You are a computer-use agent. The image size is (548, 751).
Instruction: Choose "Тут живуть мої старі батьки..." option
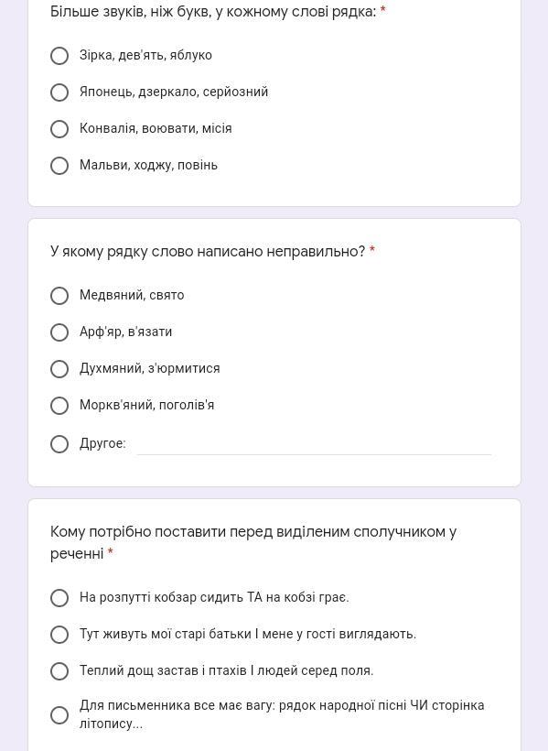(59, 634)
